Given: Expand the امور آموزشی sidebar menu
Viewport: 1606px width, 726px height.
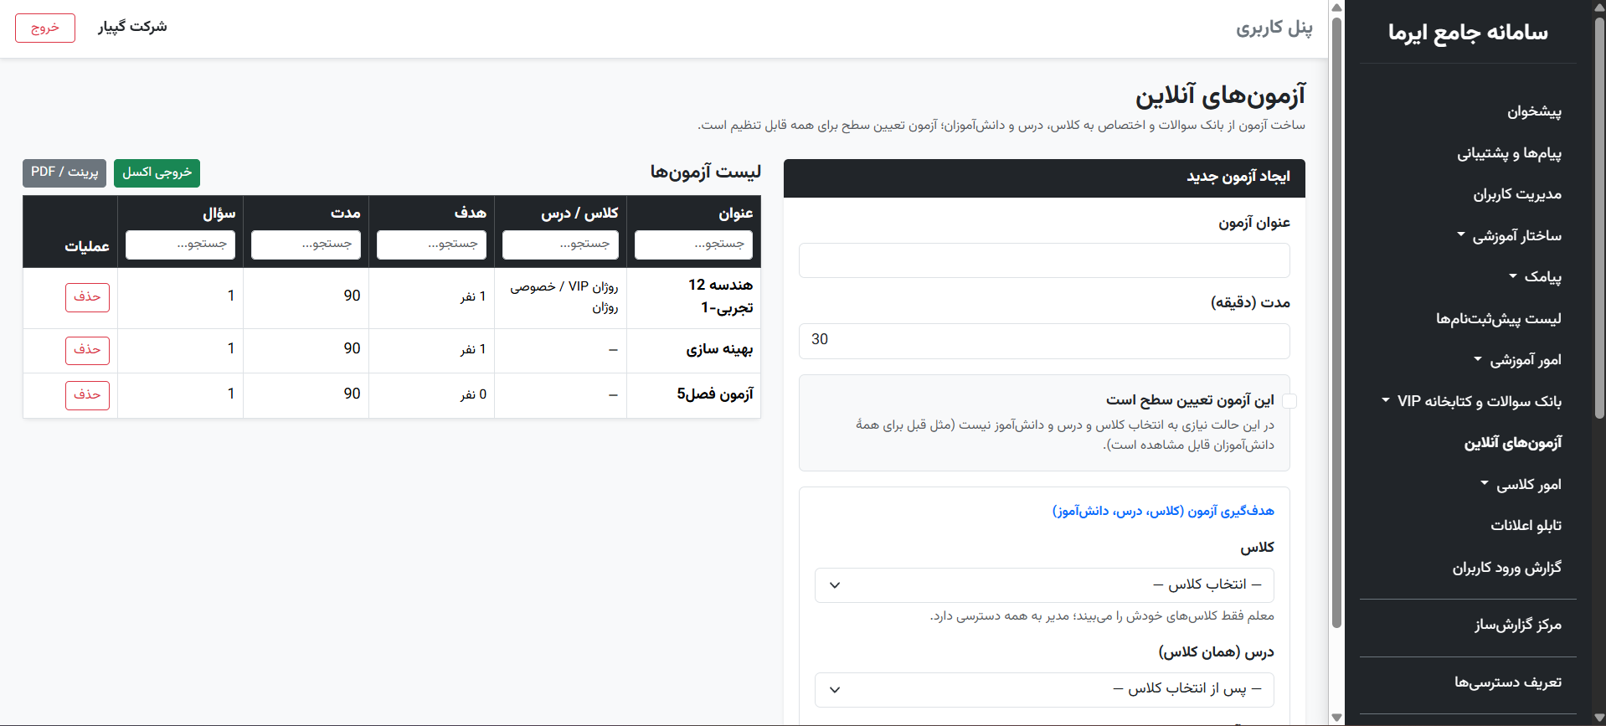Looking at the screenshot, I should pos(1517,360).
